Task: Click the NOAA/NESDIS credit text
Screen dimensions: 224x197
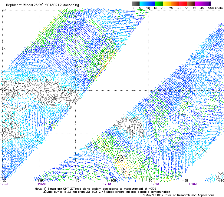Action: 178,195
